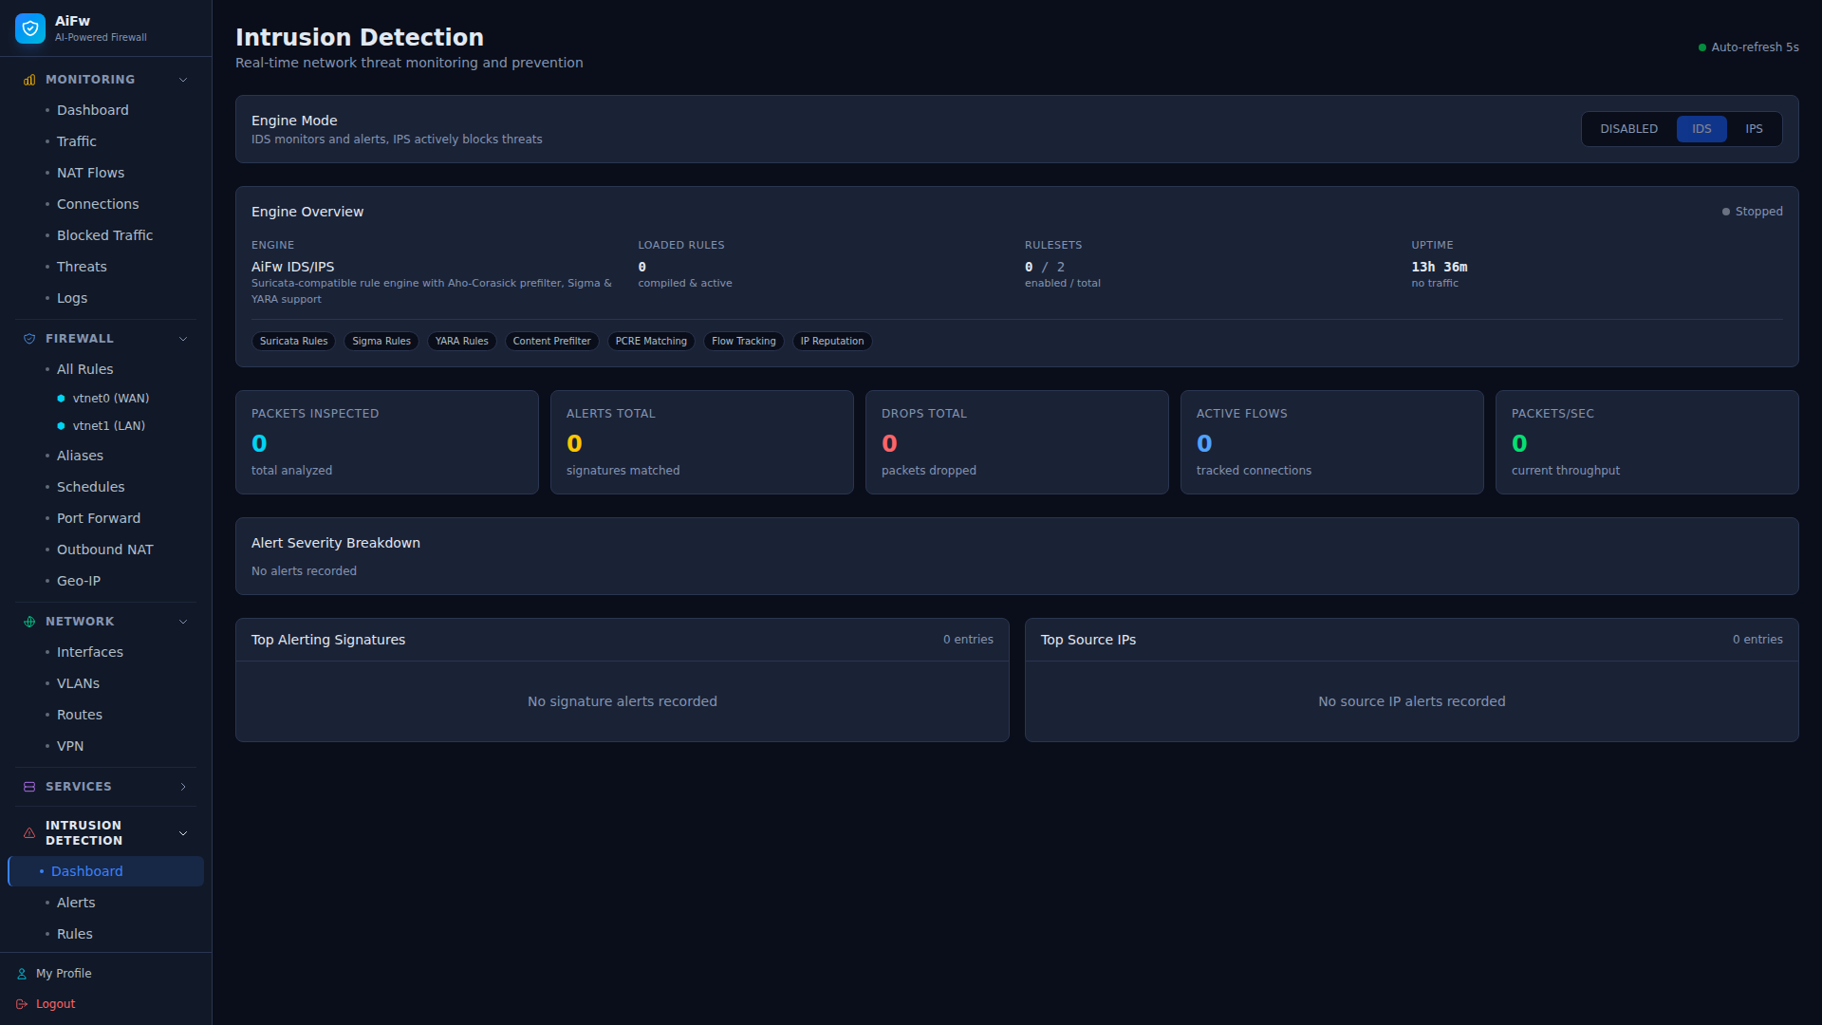
Task: Expand the Services section
Action: tap(182, 787)
